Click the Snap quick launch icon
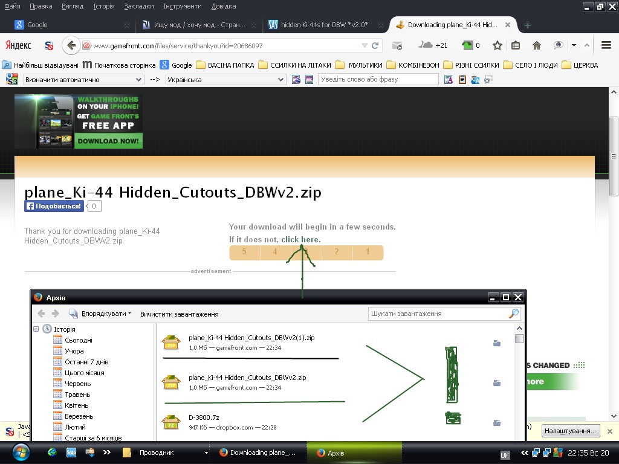Screen dimensions: 619x464 click(71, 453)
